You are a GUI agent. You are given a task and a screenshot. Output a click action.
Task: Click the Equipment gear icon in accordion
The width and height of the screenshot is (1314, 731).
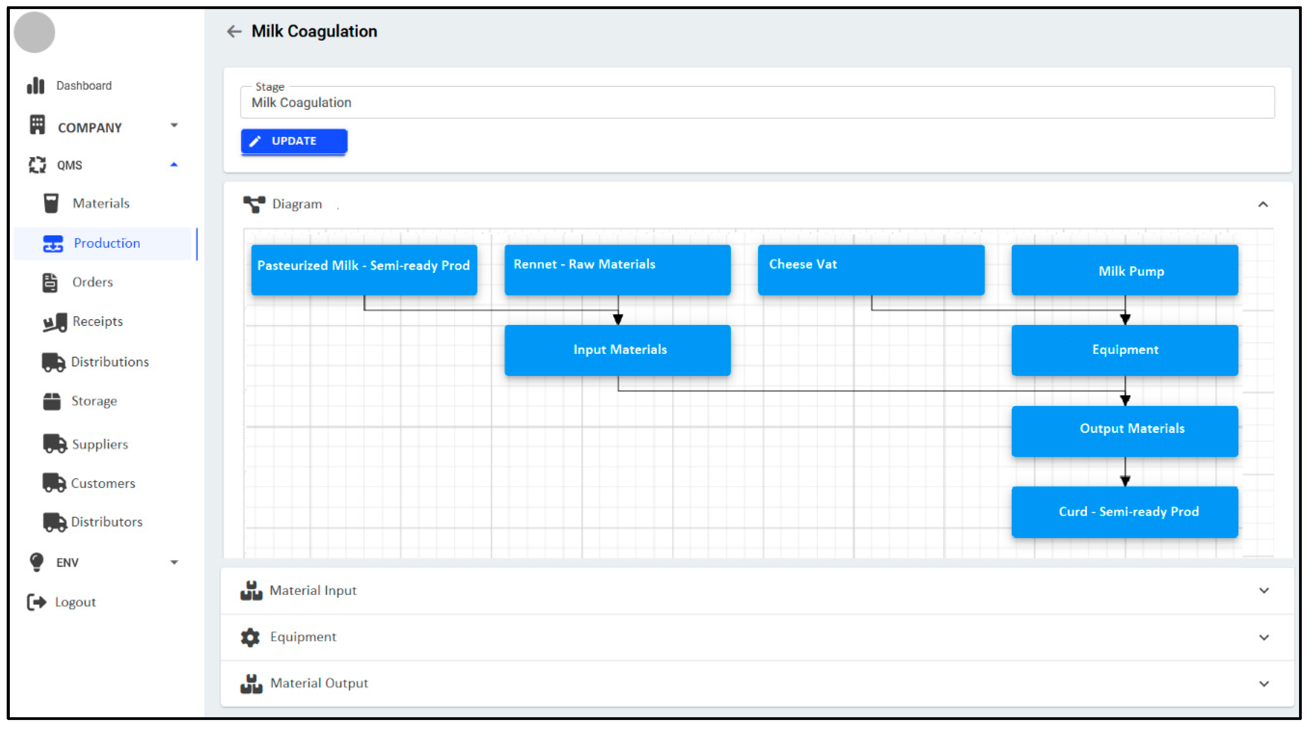click(x=250, y=638)
